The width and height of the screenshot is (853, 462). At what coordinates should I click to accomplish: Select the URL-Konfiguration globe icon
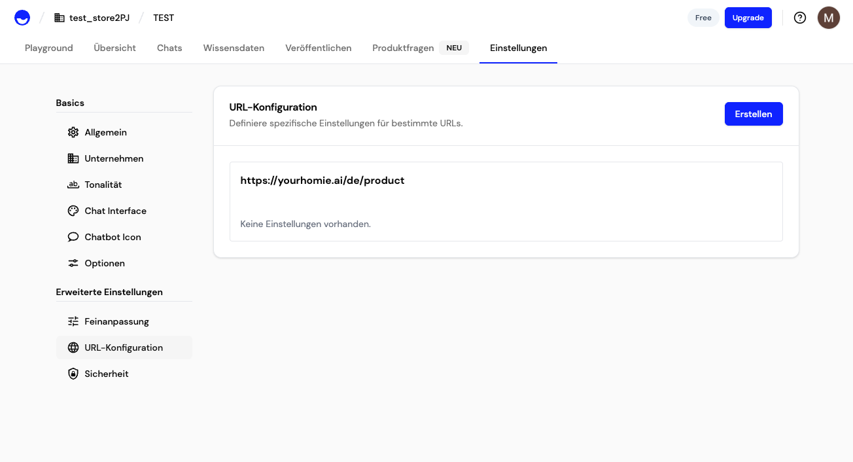tap(73, 347)
